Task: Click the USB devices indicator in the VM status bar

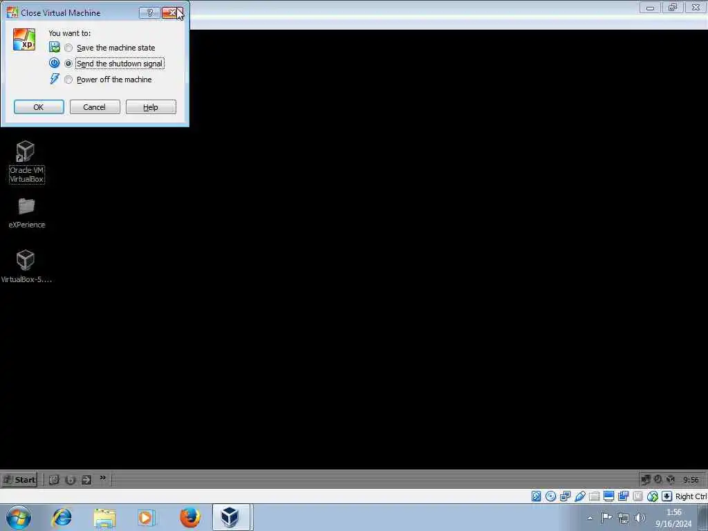Action: tap(580, 496)
